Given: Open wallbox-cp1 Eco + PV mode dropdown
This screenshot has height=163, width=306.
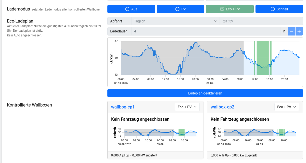Looking at the screenshot, I should (187, 107).
